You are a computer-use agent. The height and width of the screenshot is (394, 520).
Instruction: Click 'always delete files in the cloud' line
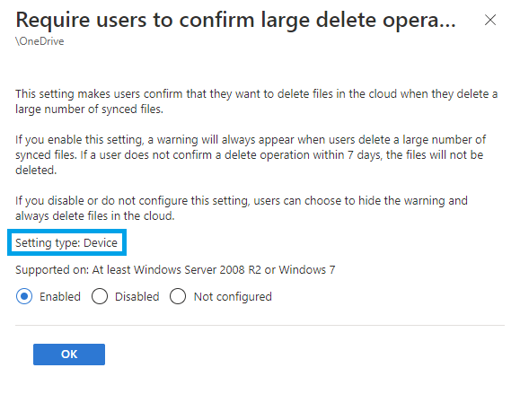pyautogui.click(x=95, y=216)
